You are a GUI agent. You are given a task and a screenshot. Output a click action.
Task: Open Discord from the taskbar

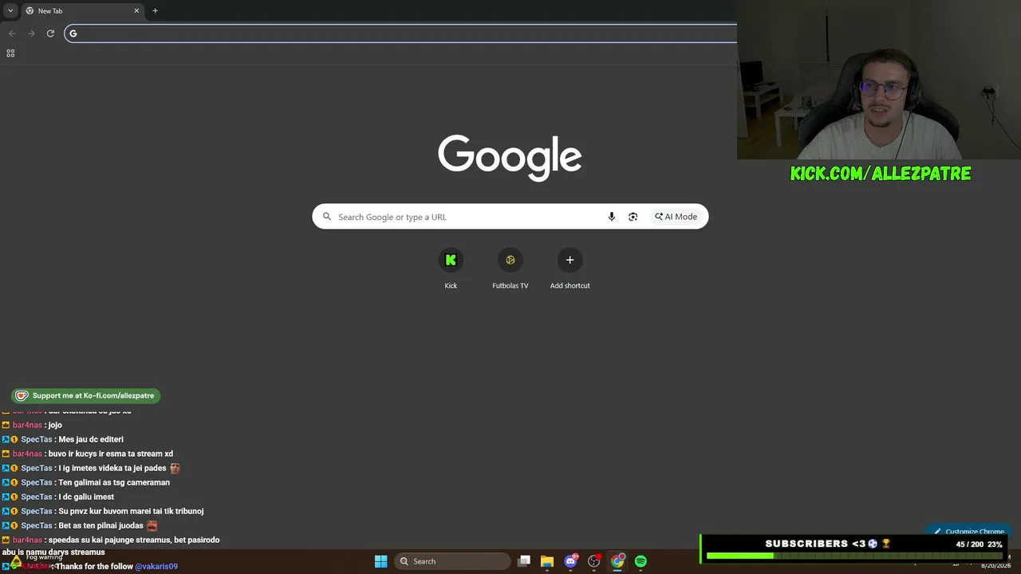571,561
